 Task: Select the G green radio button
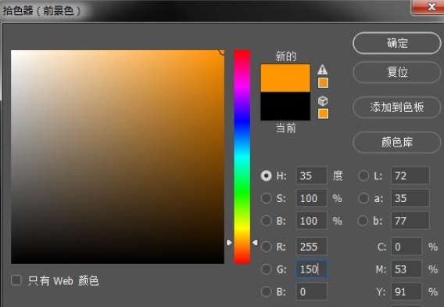pyautogui.click(x=267, y=269)
